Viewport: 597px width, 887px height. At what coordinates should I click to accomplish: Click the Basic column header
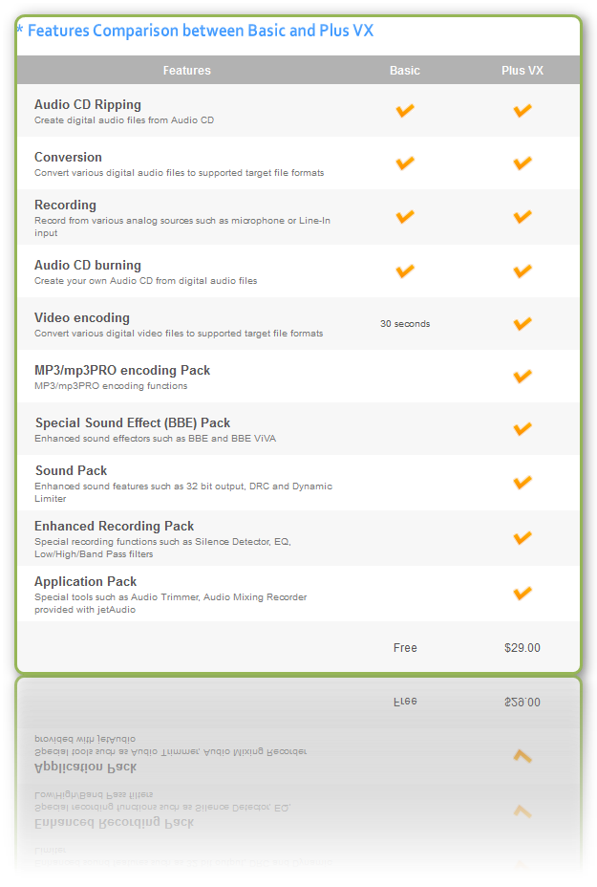(405, 71)
